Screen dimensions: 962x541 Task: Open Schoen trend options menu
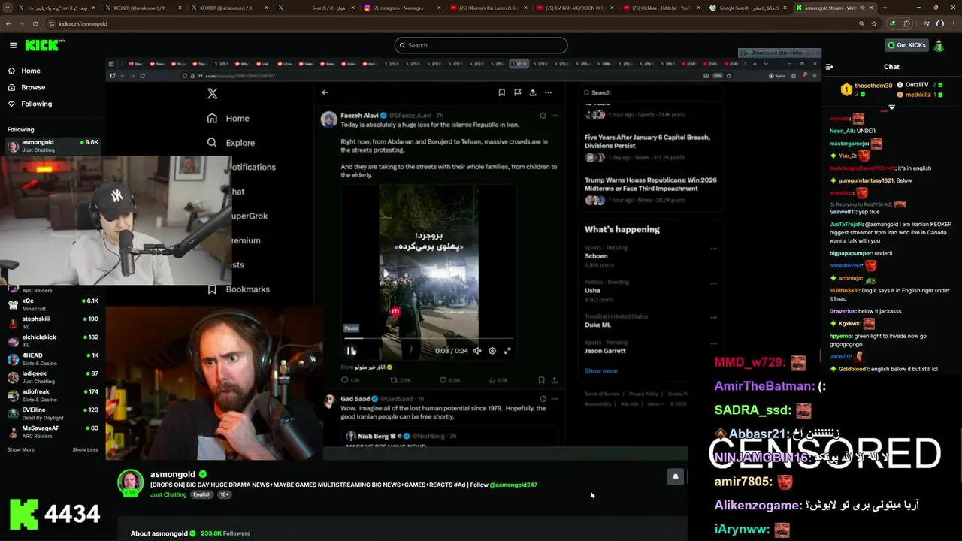(x=713, y=249)
